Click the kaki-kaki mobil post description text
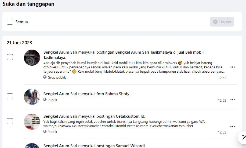This screenshot has height=148, width=246. coord(134,67)
